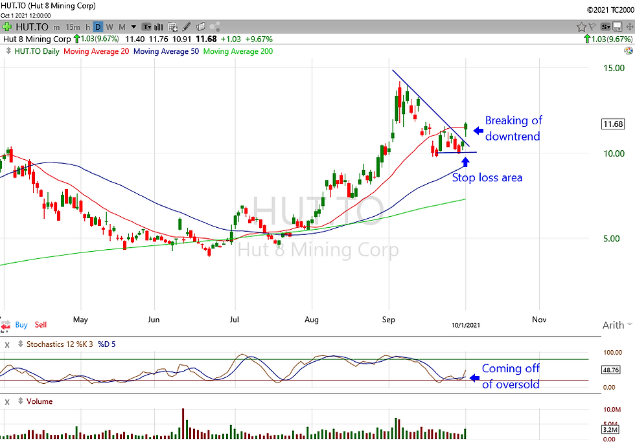Click the Moving Average 20 legend

tap(97, 51)
